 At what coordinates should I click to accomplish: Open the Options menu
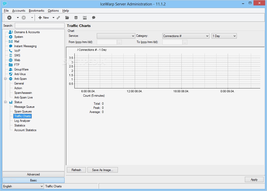53,11
